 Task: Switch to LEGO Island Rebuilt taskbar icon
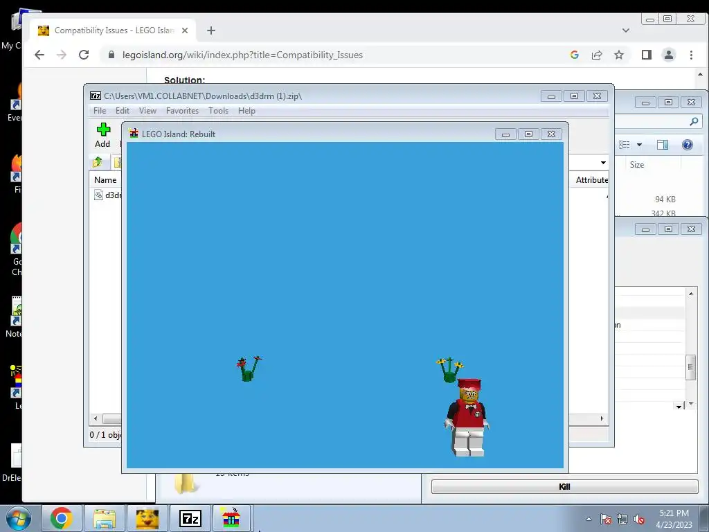[x=231, y=518]
